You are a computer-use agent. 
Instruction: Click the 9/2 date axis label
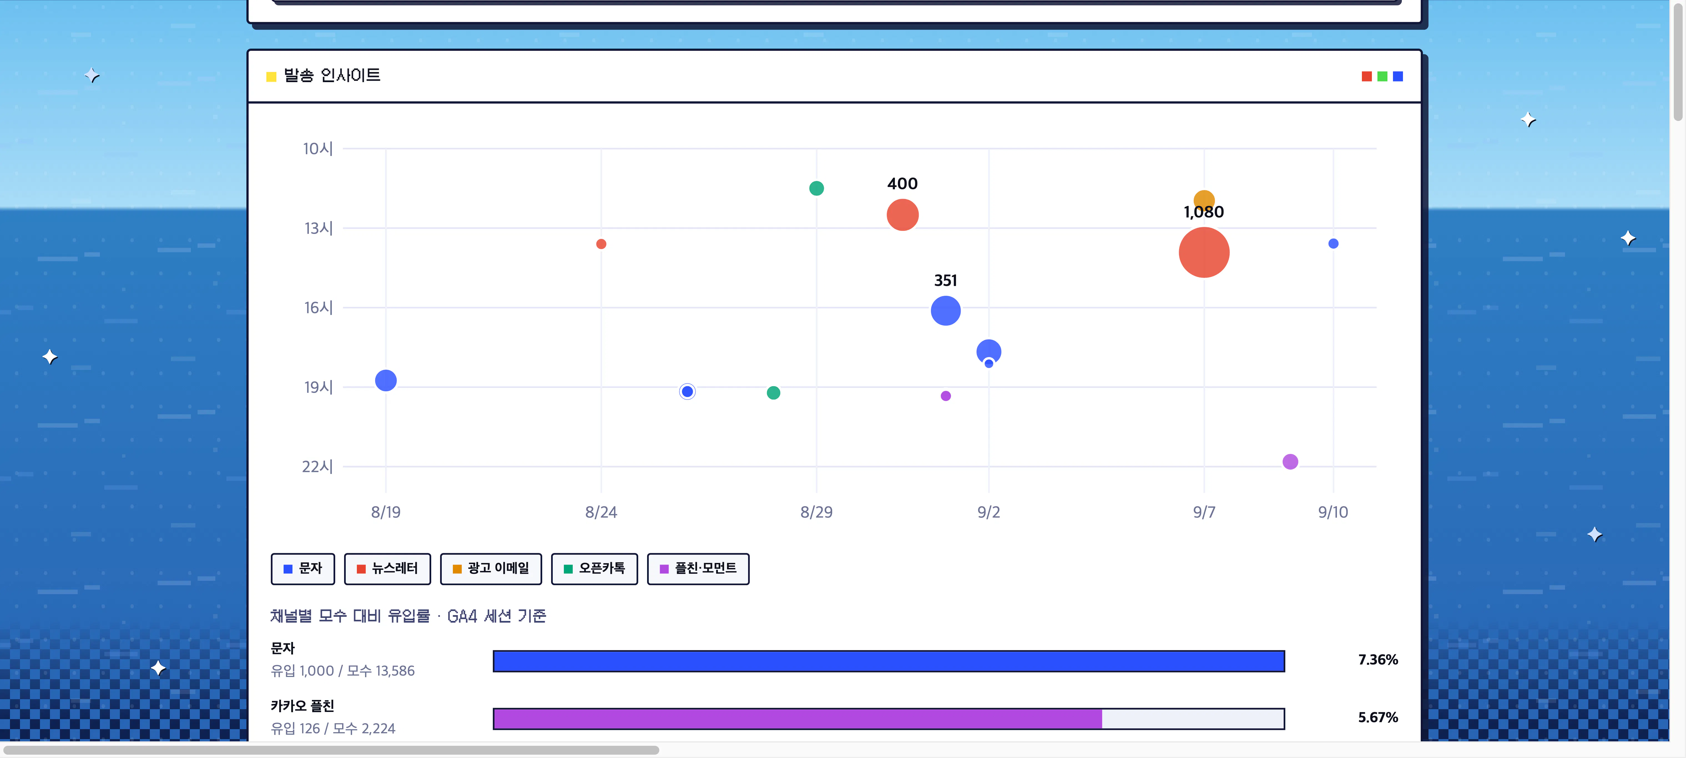coord(989,512)
